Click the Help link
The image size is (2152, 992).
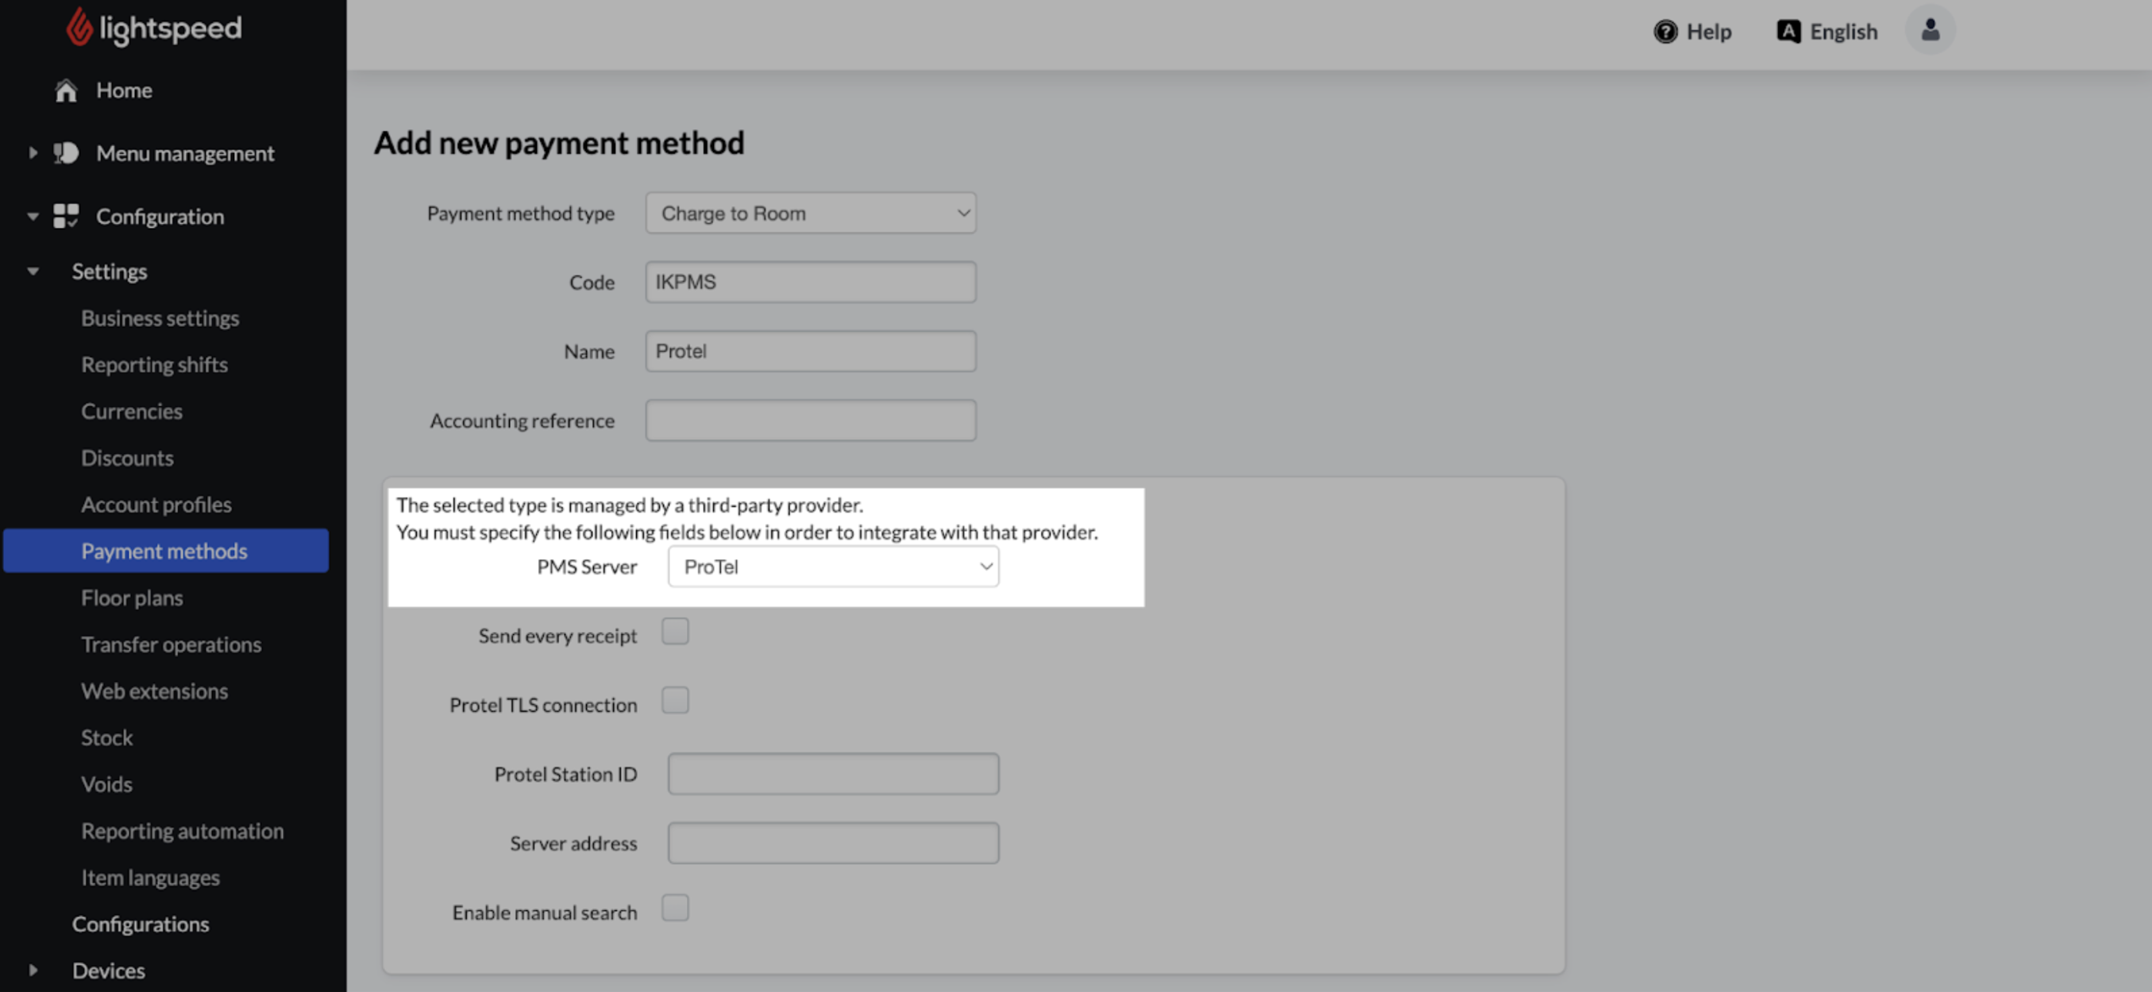1708,32
